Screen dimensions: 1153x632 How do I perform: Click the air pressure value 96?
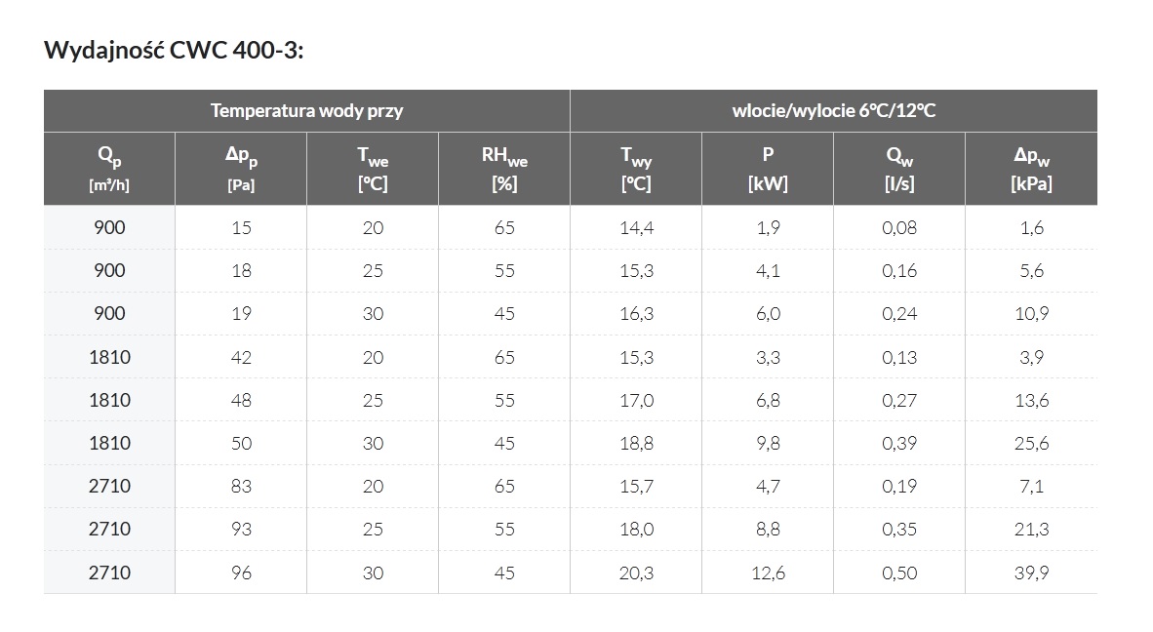click(x=241, y=573)
